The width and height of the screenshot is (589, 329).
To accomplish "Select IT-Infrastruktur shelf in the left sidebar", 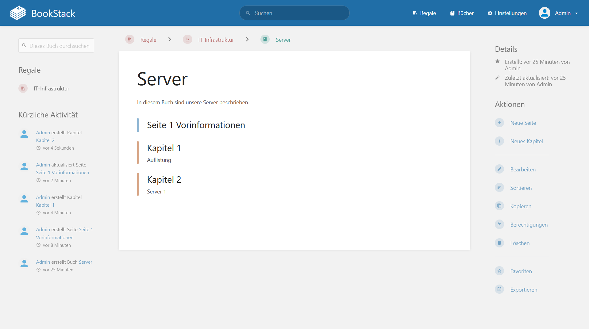I will tap(51, 89).
